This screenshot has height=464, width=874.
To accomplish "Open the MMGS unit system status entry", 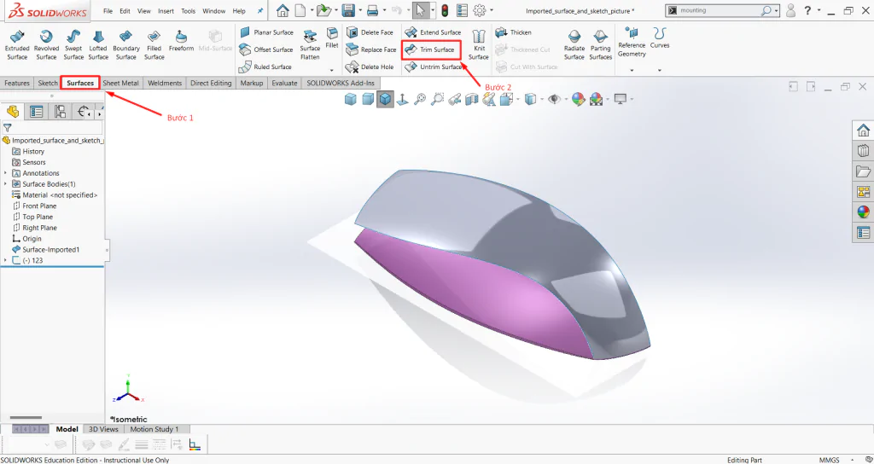I will point(830,460).
